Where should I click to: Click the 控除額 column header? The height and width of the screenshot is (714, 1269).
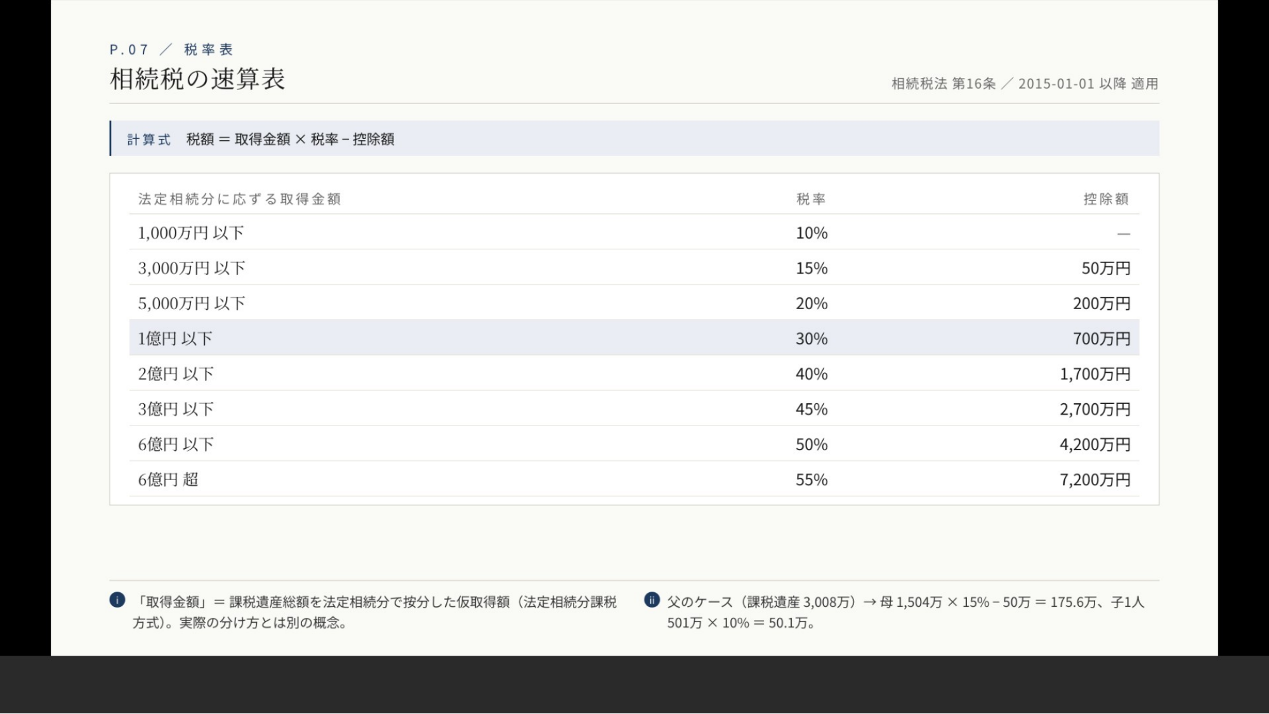pyautogui.click(x=1107, y=199)
